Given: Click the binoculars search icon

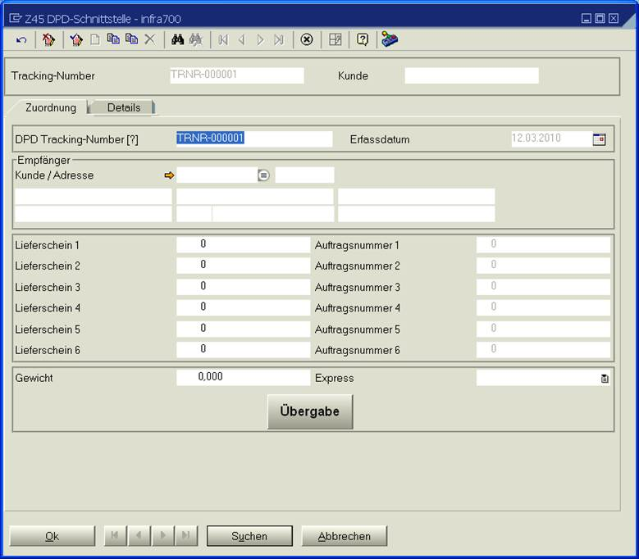Looking at the screenshot, I should pos(176,39).
